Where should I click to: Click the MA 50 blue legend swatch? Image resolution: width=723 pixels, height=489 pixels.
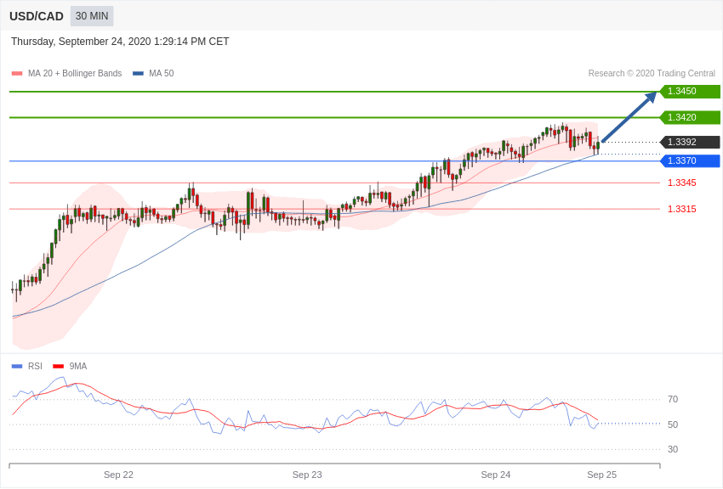(138, 74)
